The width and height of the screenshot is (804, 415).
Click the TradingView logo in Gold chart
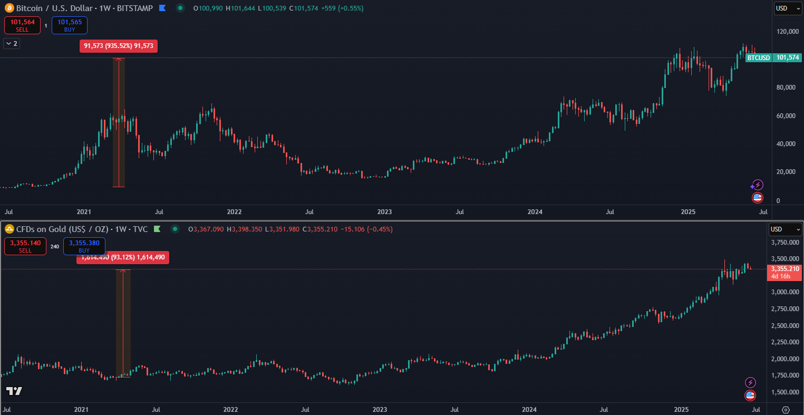[x=14, y=391]
